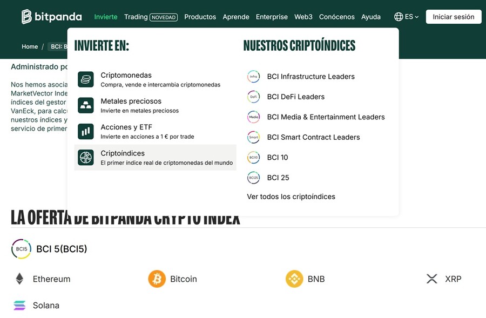Click Ver todos los criptoíndices
Viewport: 486px width, 318px height.
pos(291,197)
